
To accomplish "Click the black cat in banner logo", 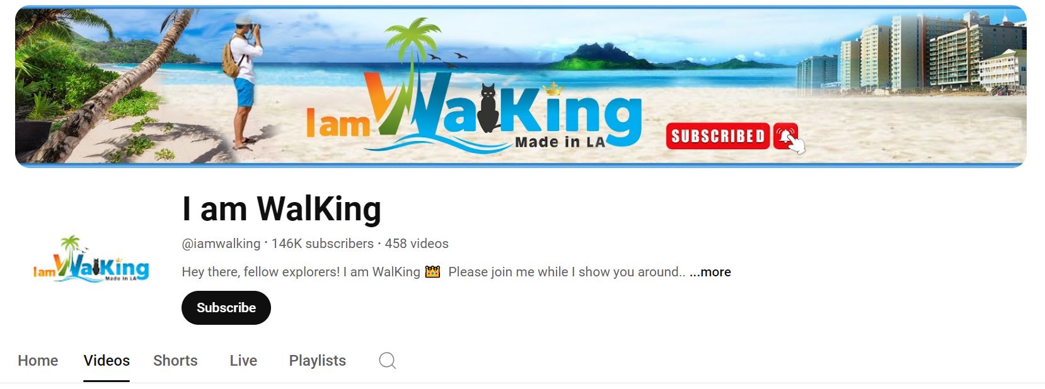I will [x=488, y=108].
